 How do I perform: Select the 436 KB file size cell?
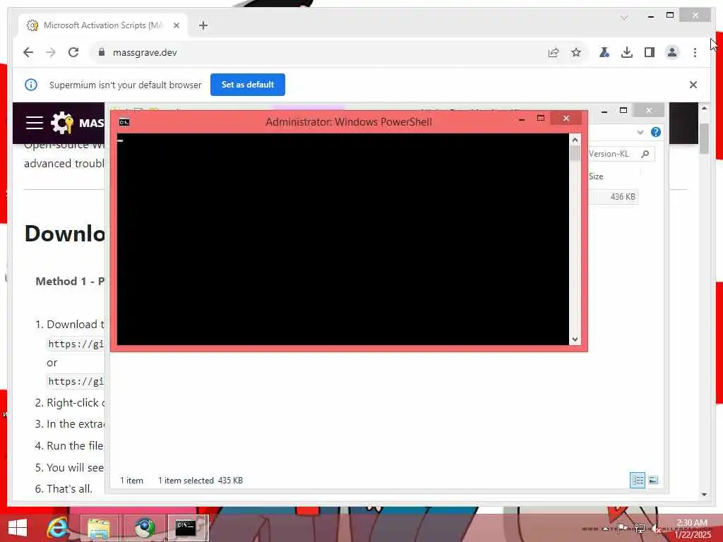623,197
